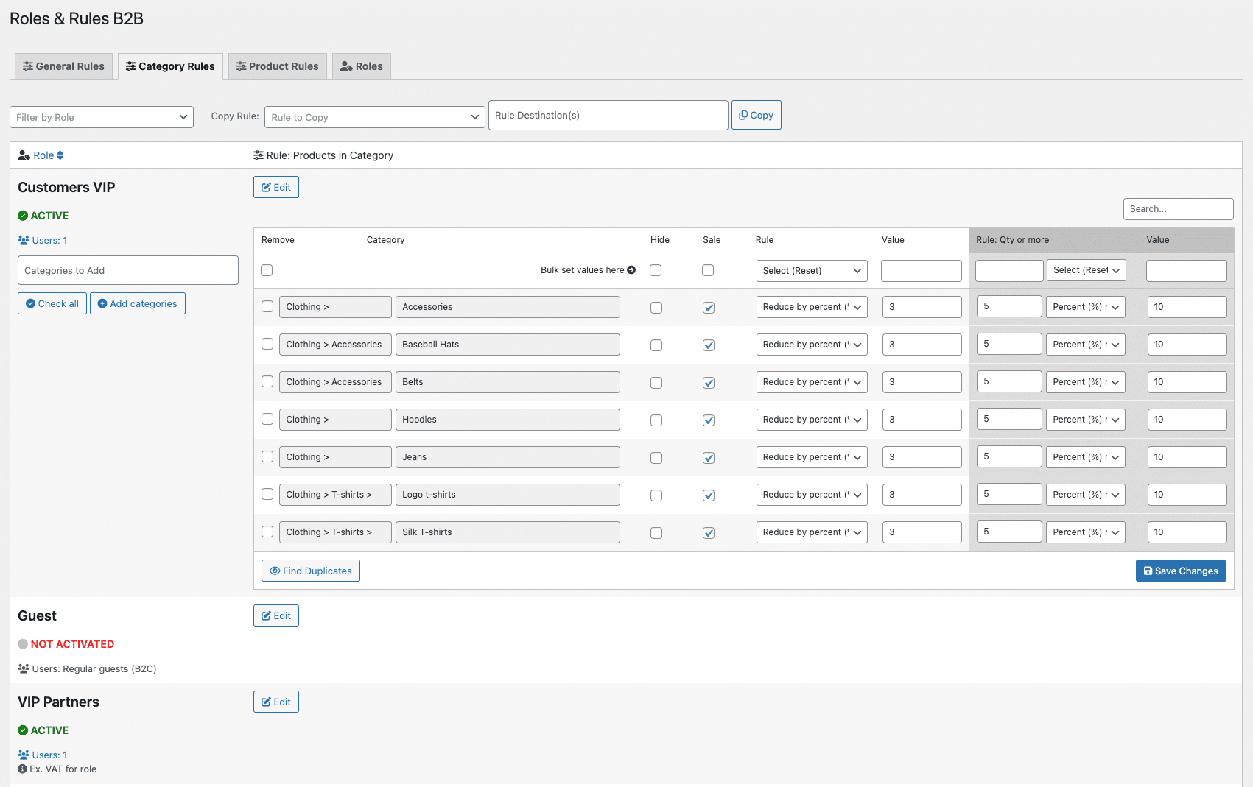
Task: Tick Hide checkbox for Baseball Hats row
Action: tap(656, 345)
